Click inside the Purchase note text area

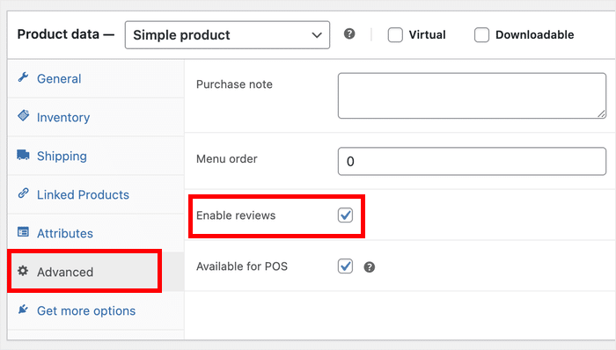[472, 95]
